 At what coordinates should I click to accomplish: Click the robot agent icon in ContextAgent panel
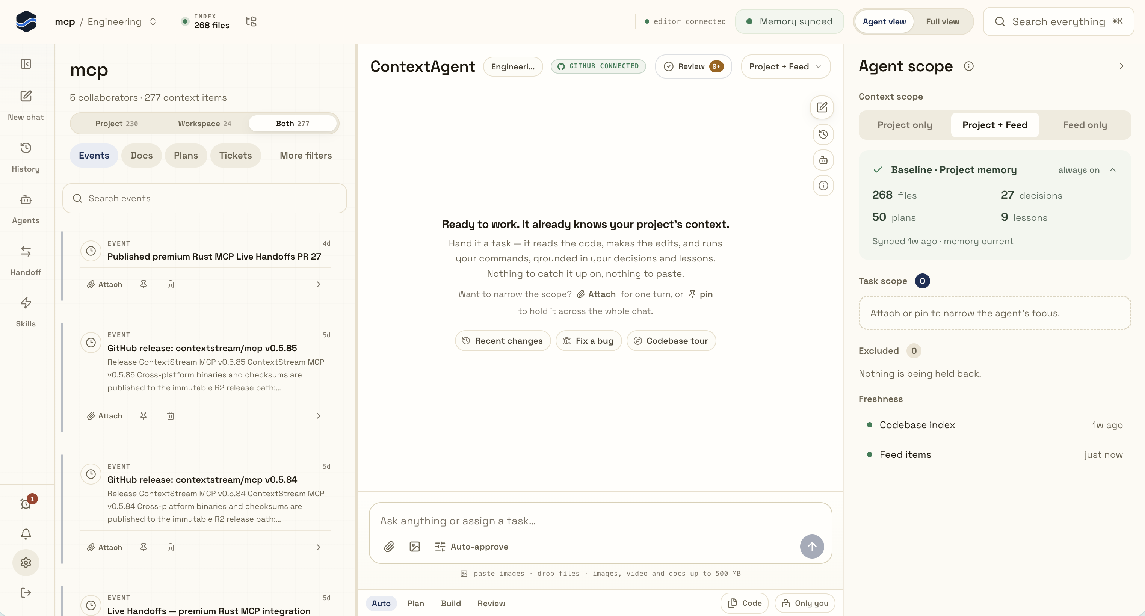pos(823,160)
